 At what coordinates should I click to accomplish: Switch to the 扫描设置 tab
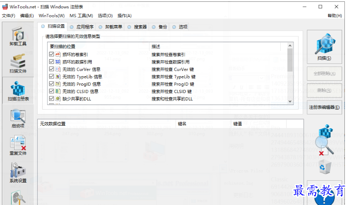click(53, 26)
